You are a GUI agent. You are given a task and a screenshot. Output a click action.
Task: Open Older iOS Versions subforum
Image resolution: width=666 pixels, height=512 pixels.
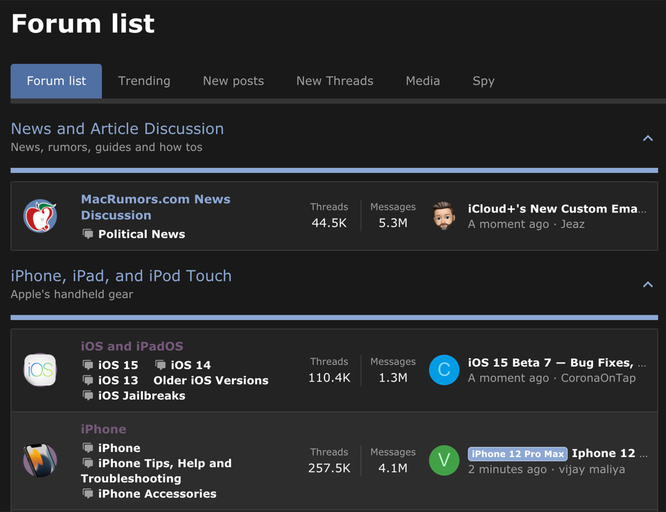click(x=211, y=380)
